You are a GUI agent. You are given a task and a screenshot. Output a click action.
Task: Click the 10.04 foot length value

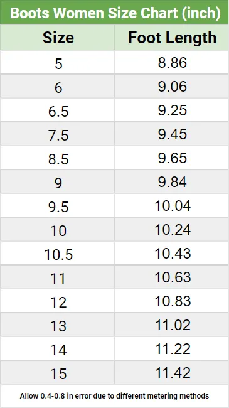point(173,206)
